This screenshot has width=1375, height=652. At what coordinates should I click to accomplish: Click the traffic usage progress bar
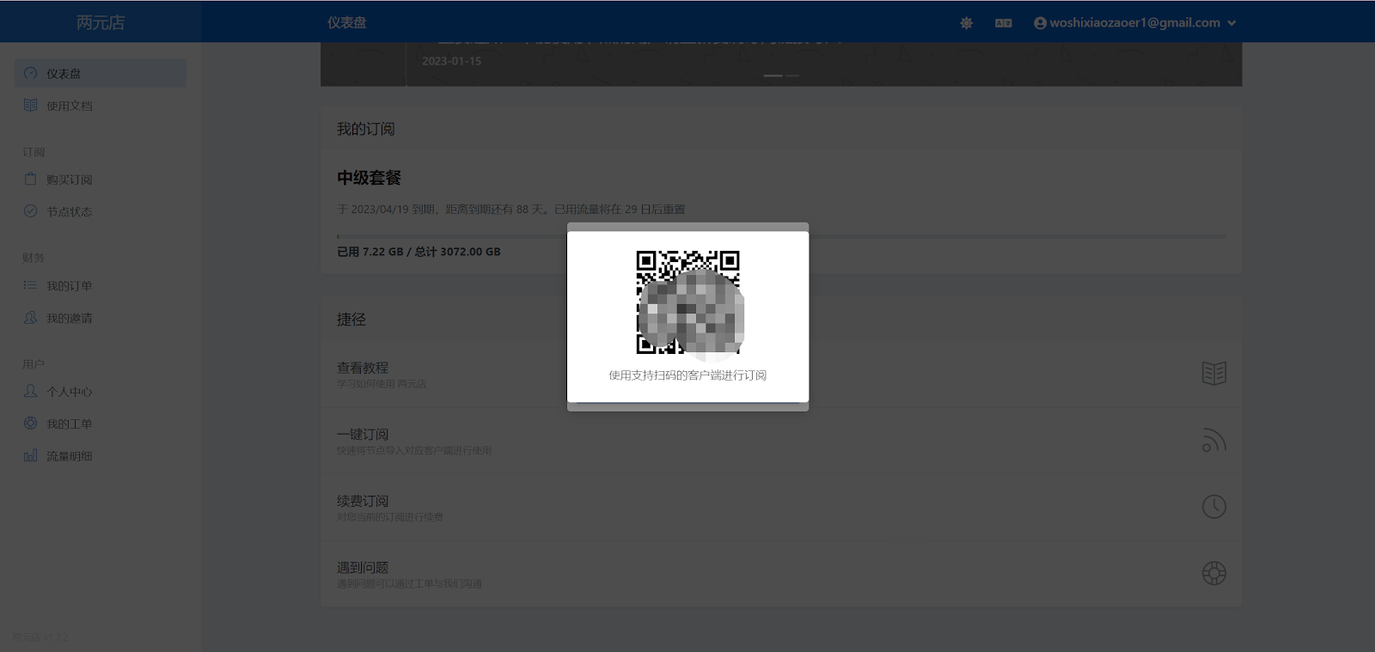pyautogui.click(x=781, y=236)
